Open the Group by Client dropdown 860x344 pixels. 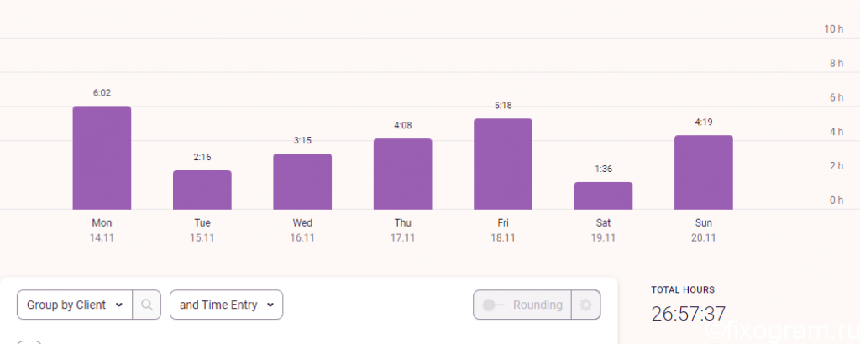click(x=75, y=305)
